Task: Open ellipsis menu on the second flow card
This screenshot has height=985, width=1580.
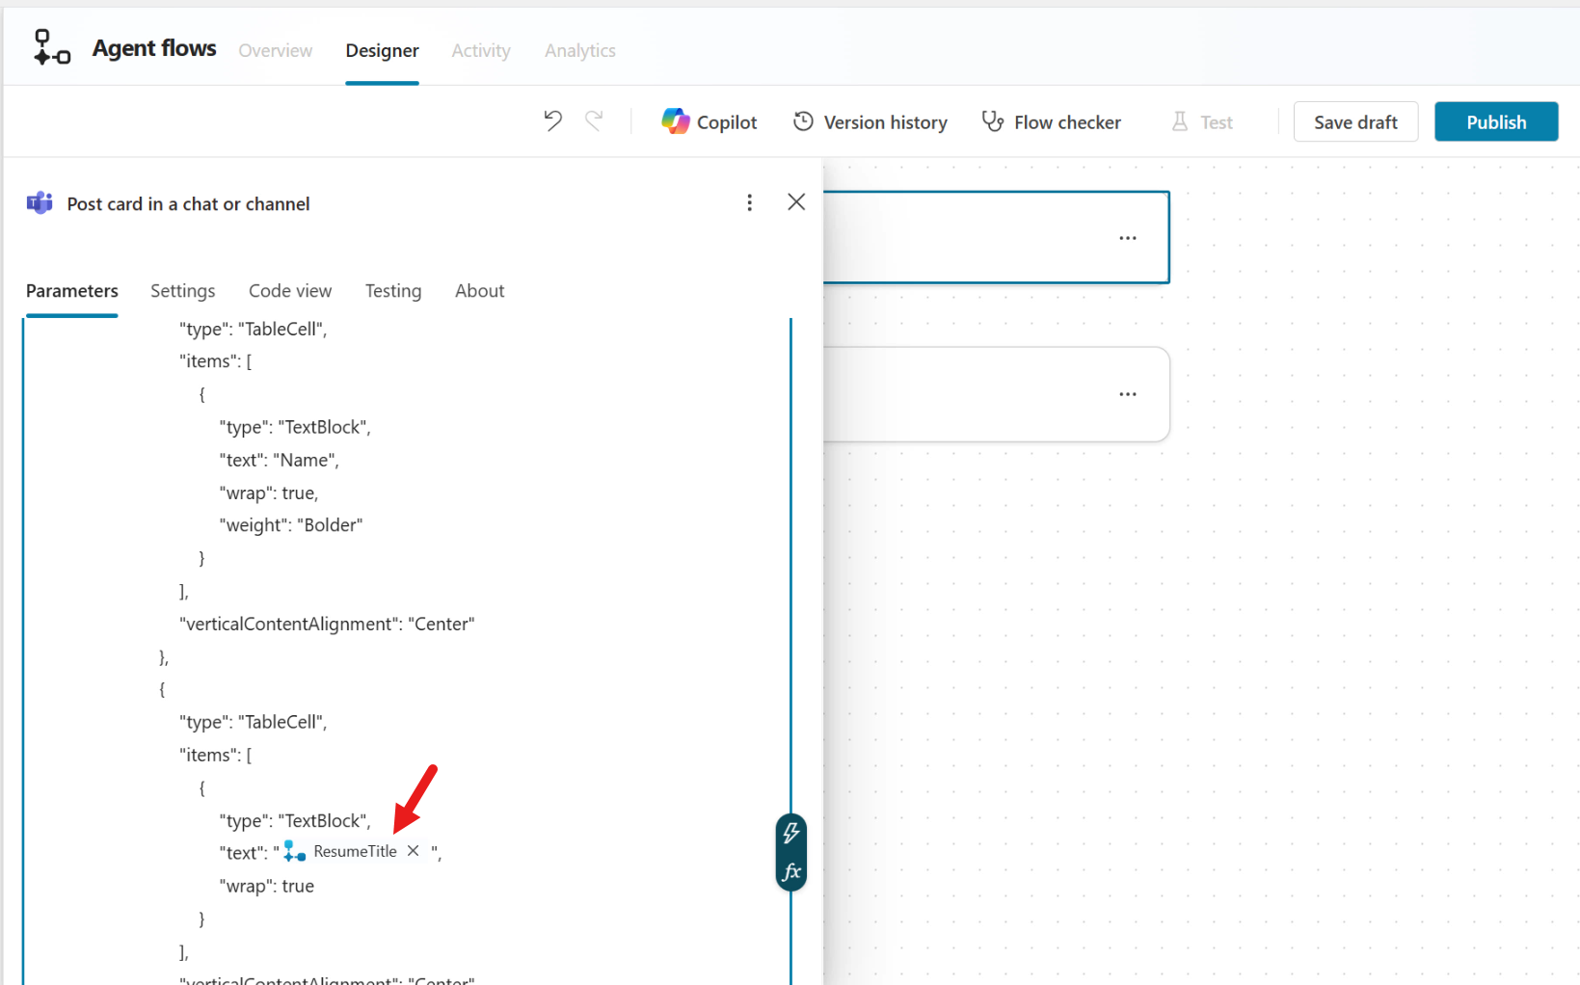Action: point(1127,394)
